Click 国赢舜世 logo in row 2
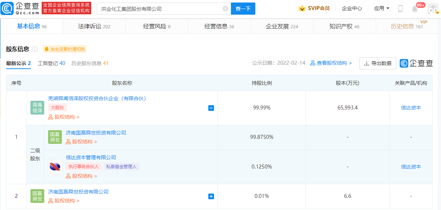The width and height of the screenshot is (441, 210). tap(37, 196)
